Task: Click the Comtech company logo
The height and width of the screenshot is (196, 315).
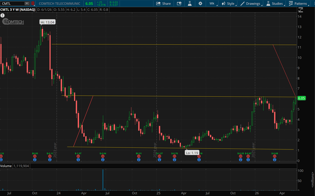Action: [x=13, y=22]
